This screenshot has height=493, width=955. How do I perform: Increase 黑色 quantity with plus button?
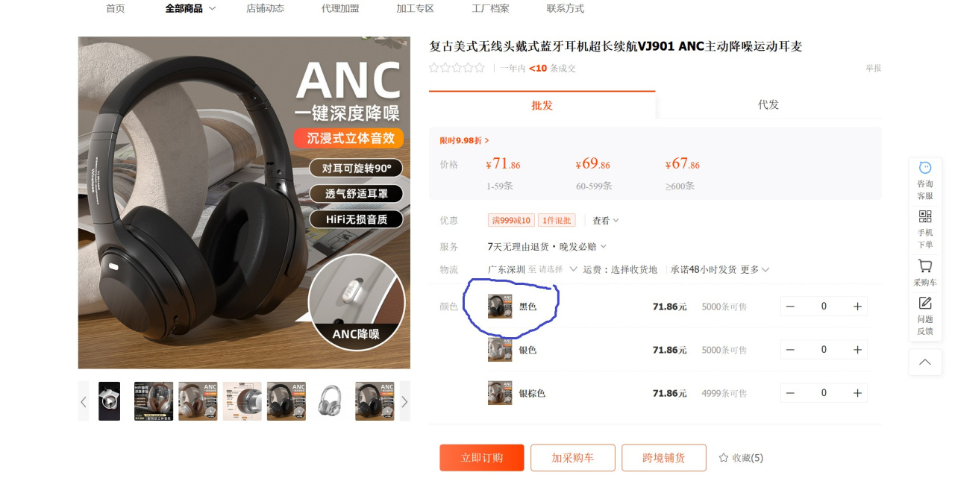coord(857,307)
